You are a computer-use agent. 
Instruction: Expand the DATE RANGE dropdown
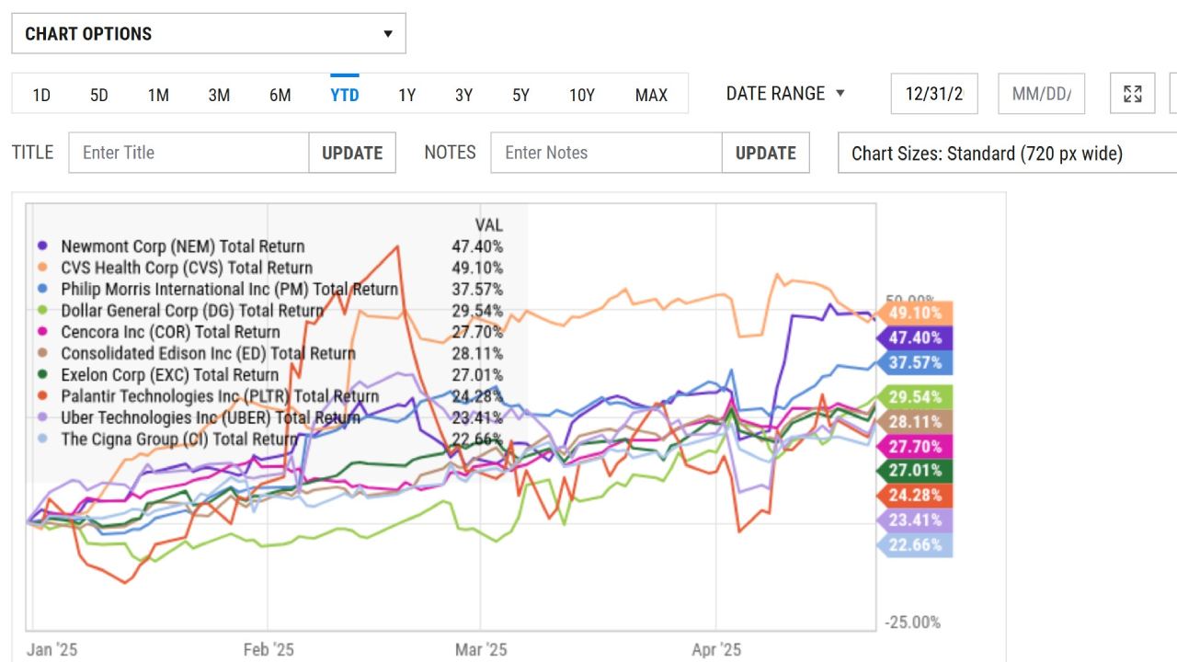point(785,94)
